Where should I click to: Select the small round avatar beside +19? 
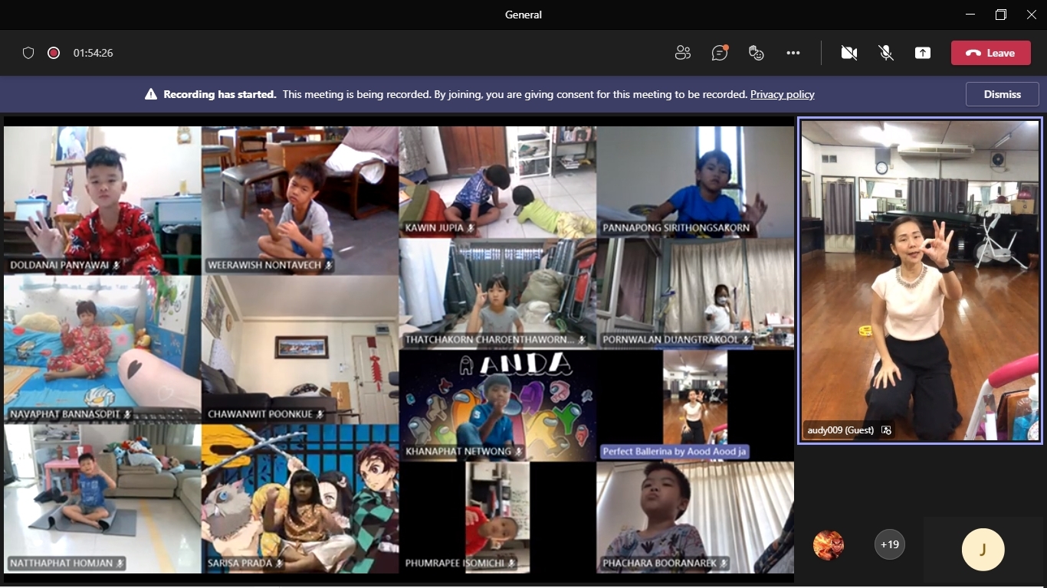(x=829, y=545)
